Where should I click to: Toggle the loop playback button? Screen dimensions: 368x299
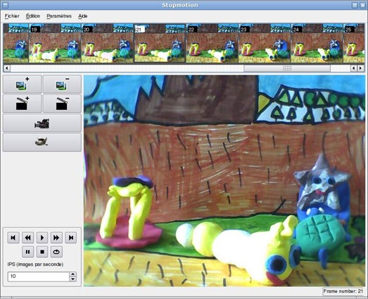56,252
